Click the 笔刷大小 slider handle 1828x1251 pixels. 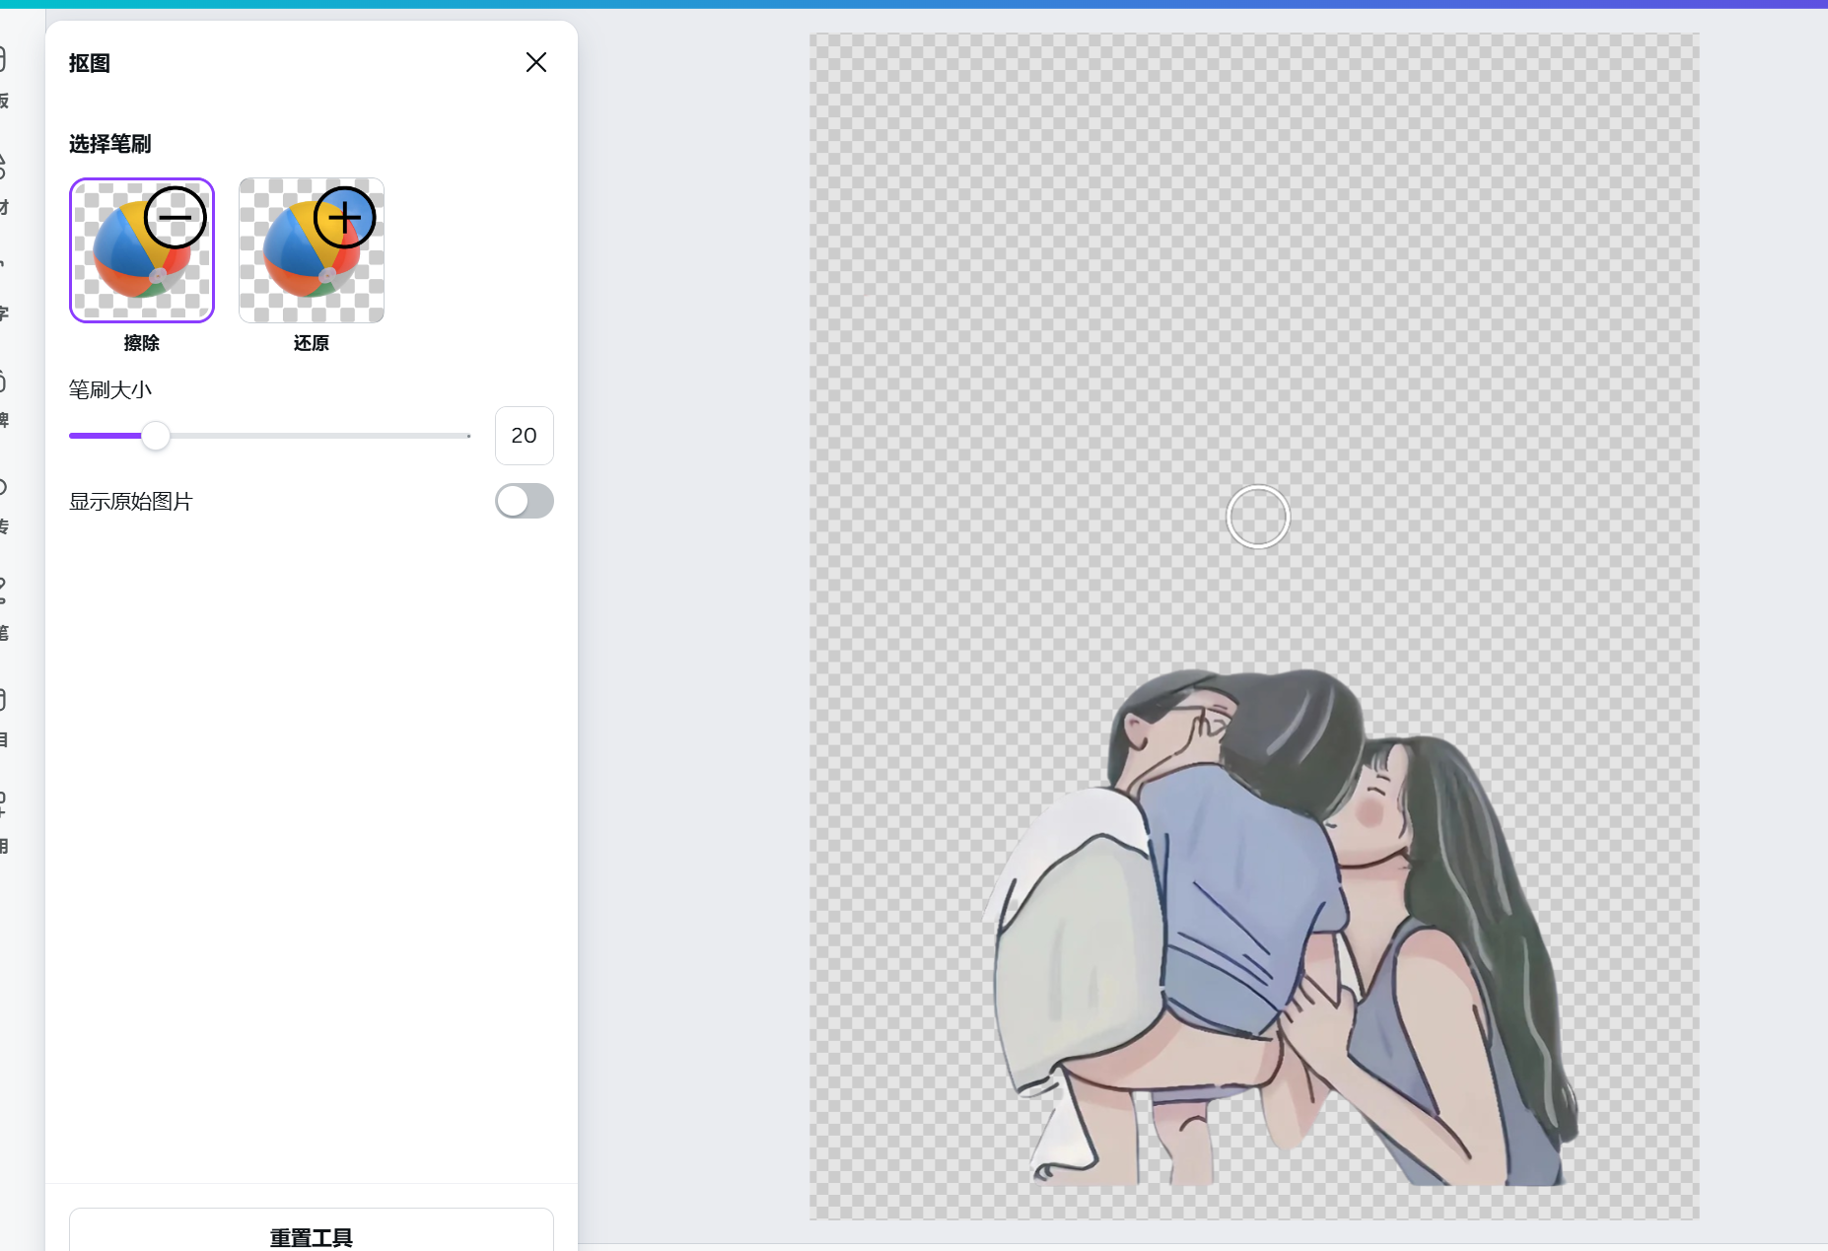click(x=155, y=435)
